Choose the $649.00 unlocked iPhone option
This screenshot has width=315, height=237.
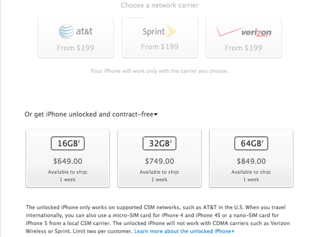[x=67, y=158]
